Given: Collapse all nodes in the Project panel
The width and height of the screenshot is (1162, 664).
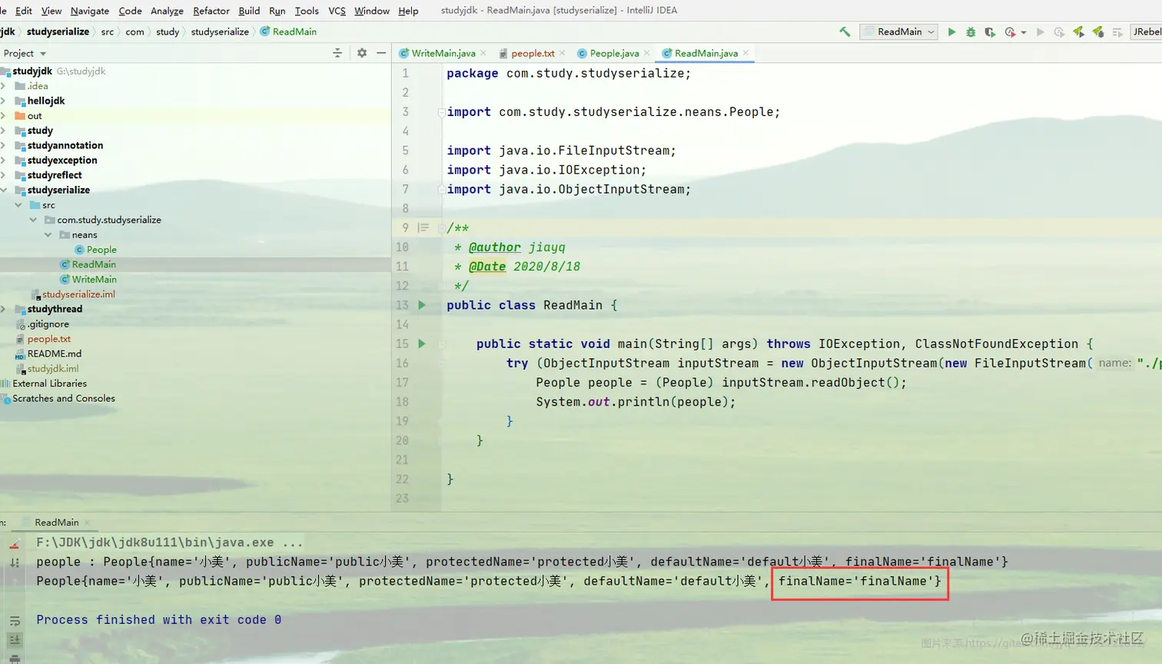Looking at the screenshot, I should click(337, 53).
